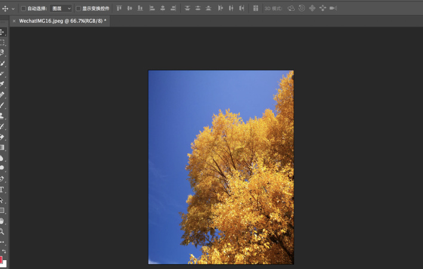
Task: Enable the 自动选择 checkbox
Action: click(x=23, y=8)
